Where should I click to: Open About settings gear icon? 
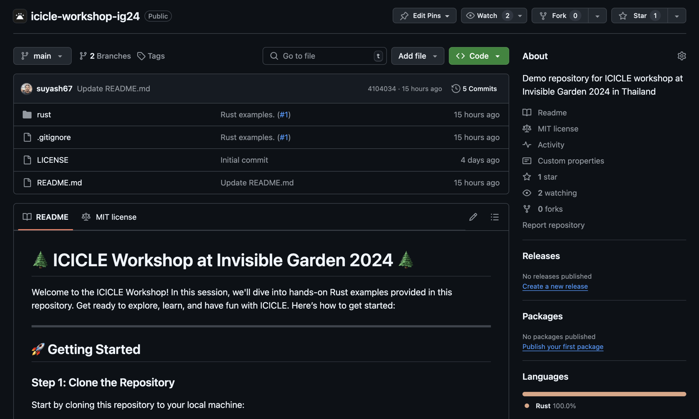point(681,56)
